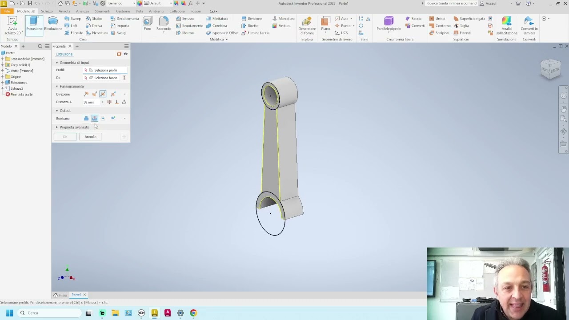Select the Unisci surface tool

pos(437,19)
